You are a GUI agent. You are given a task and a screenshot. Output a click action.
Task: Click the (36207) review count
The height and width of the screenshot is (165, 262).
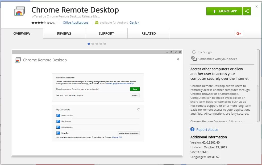52,23
